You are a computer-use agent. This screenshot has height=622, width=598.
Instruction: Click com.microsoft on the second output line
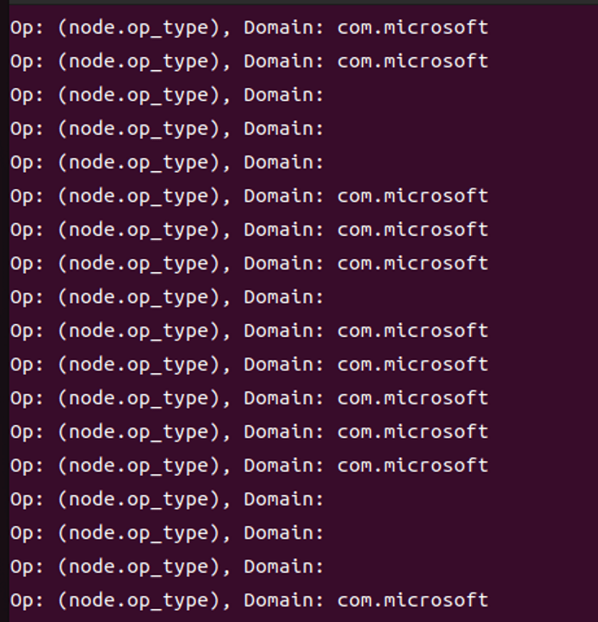click(412, 61)
